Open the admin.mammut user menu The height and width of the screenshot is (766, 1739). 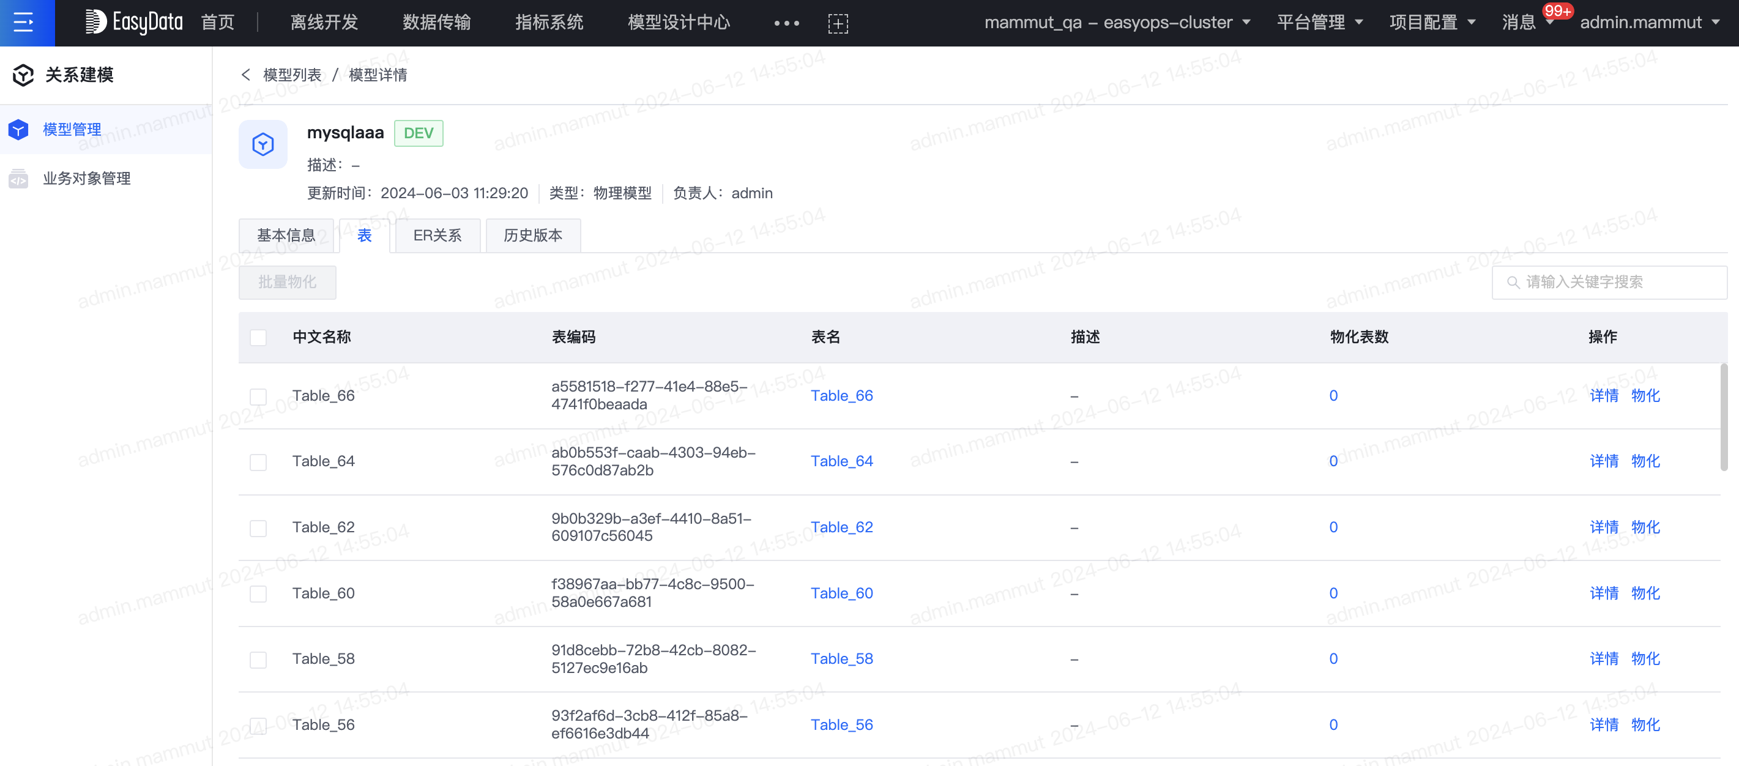(x=1649, y=22)
